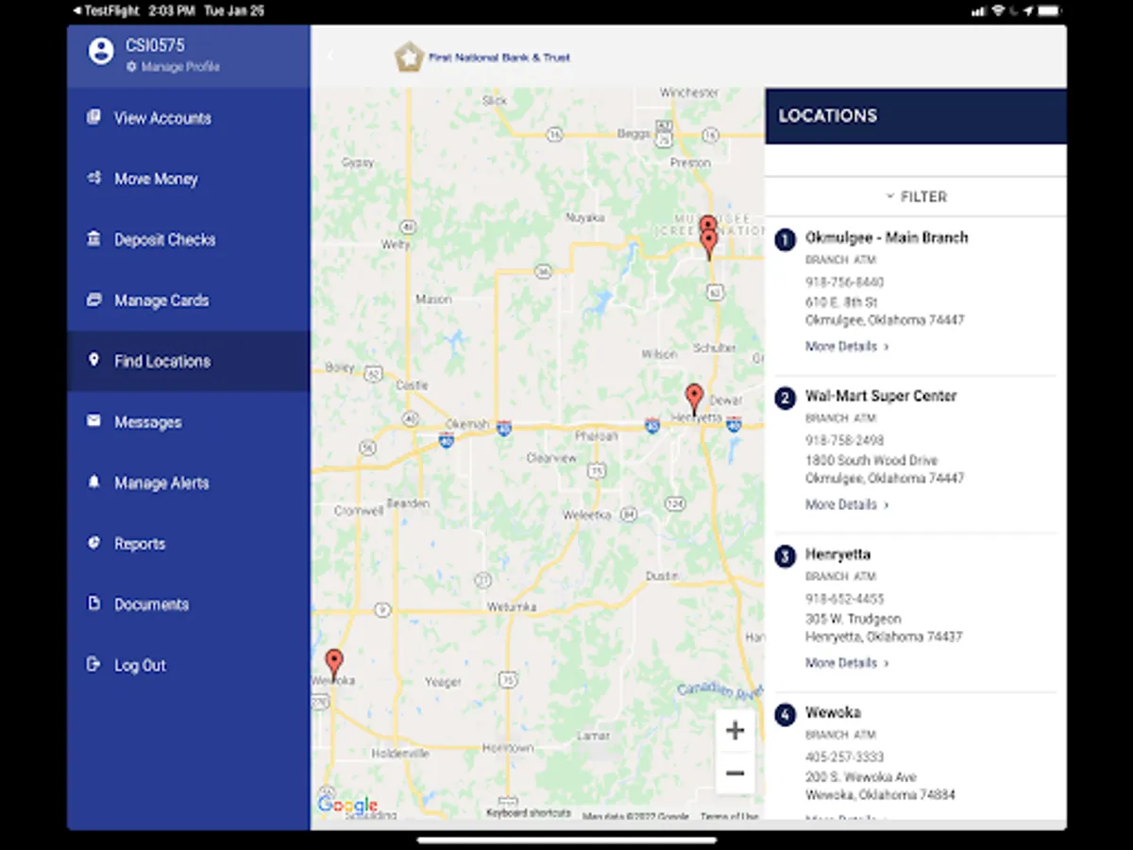Click the back arrow in top header
The width and height of the screenshot is (1133, 850).
click(330, 57)
